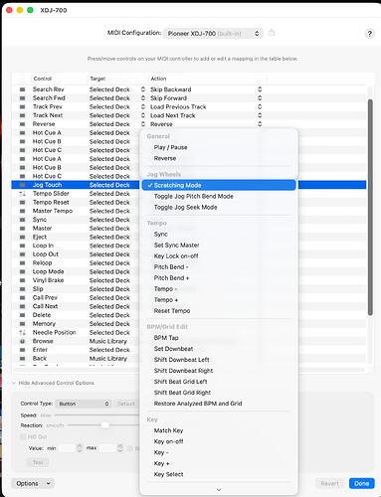Click the button icon for Memory row
Screen dimensions: 381x497
coord(22,324)
